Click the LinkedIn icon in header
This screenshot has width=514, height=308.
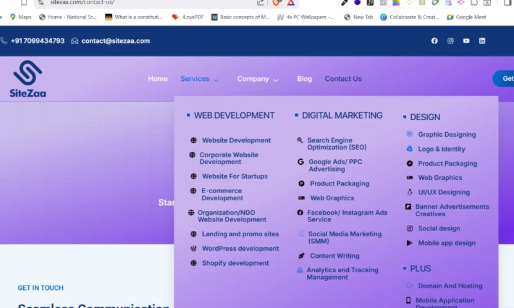(x=483, y=41)
